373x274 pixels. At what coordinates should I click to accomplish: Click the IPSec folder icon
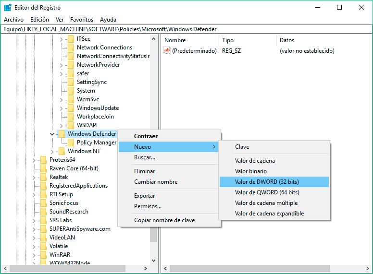[x=71, y=39]
